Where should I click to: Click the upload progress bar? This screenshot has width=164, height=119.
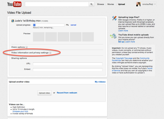tap(49, 25)
